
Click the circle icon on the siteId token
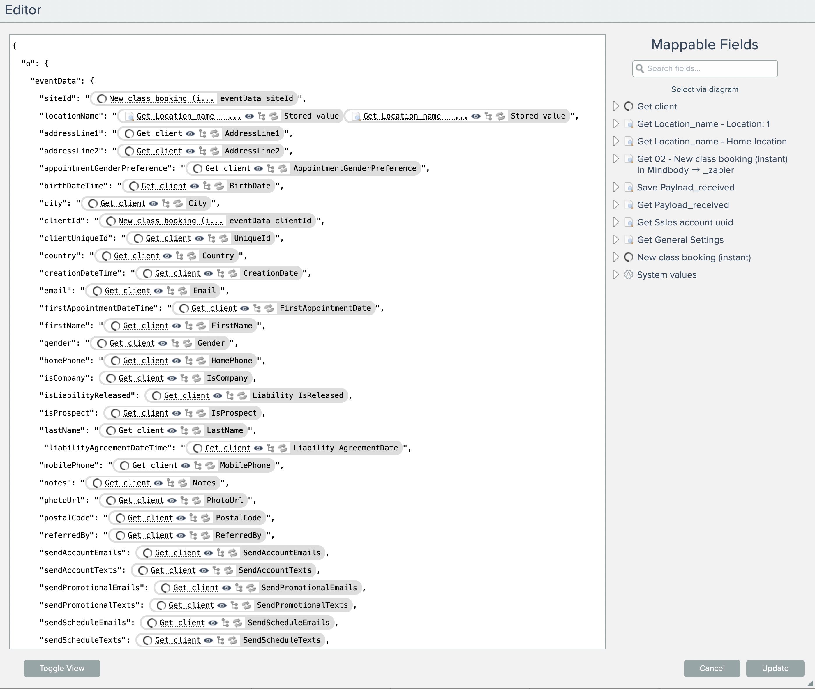(102, 99)
